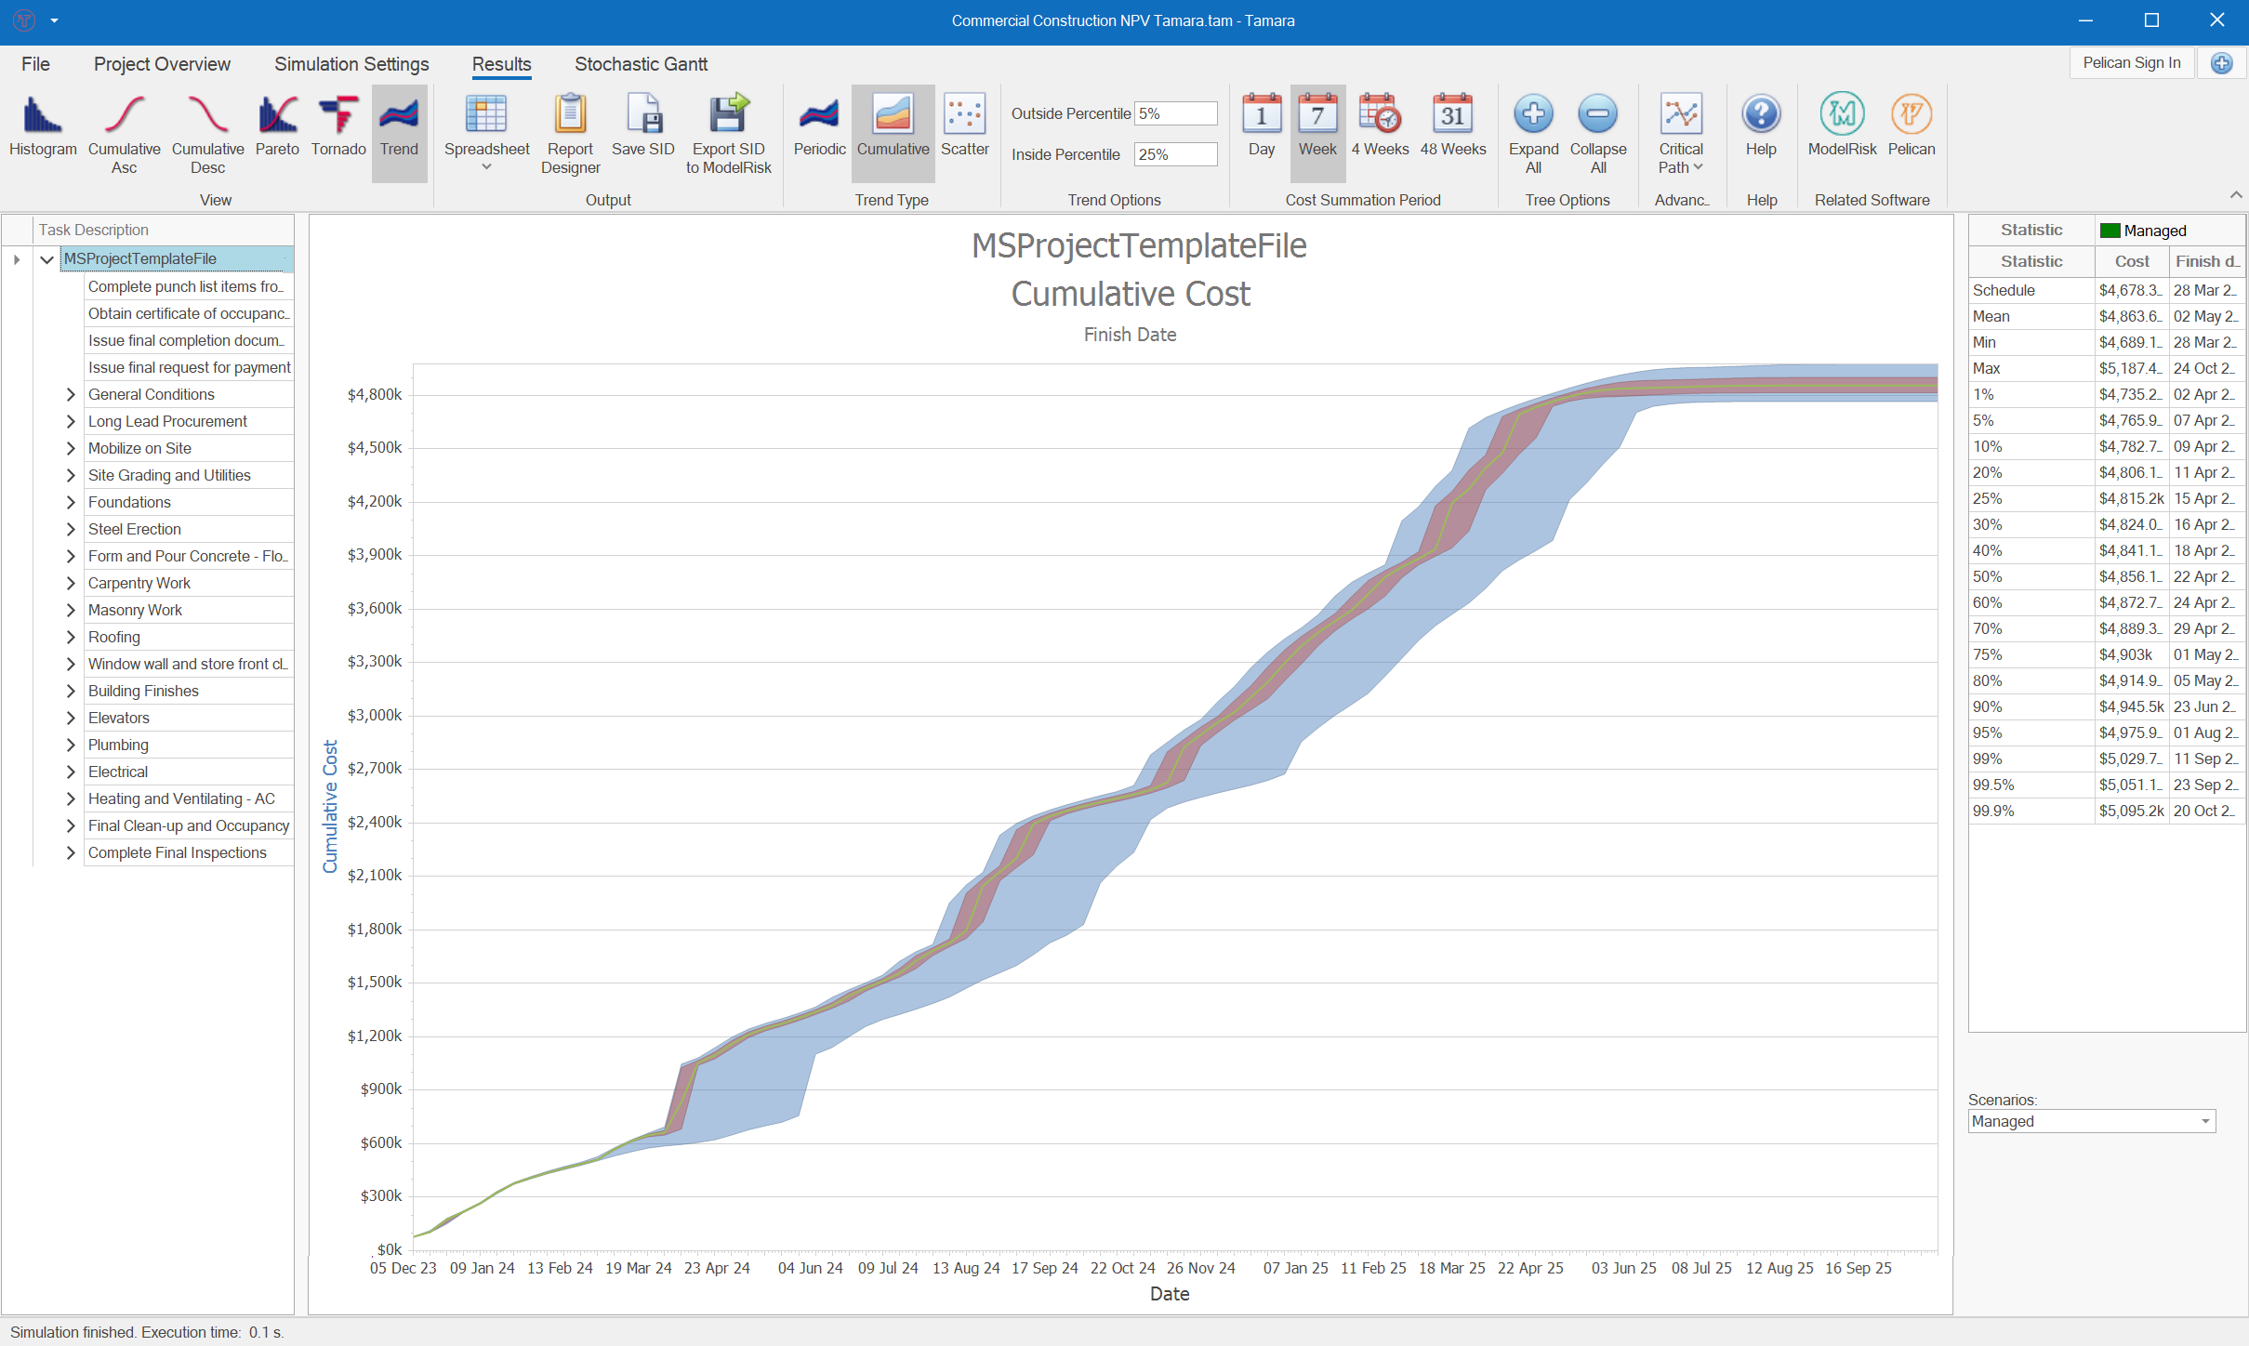
Task: Click the Pelican Sign In button
Action: [x=2133, y=62]
